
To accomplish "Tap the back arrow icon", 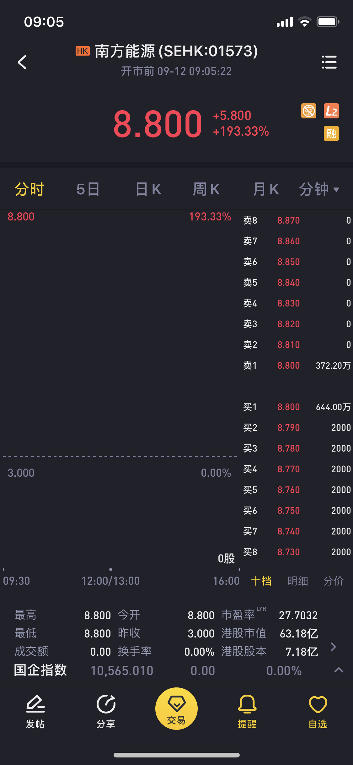I will click(x=22, y=62).
